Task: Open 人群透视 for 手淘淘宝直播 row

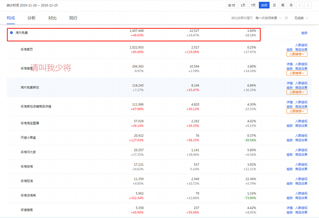Action: pyautogui.click(x=301, y=121)
